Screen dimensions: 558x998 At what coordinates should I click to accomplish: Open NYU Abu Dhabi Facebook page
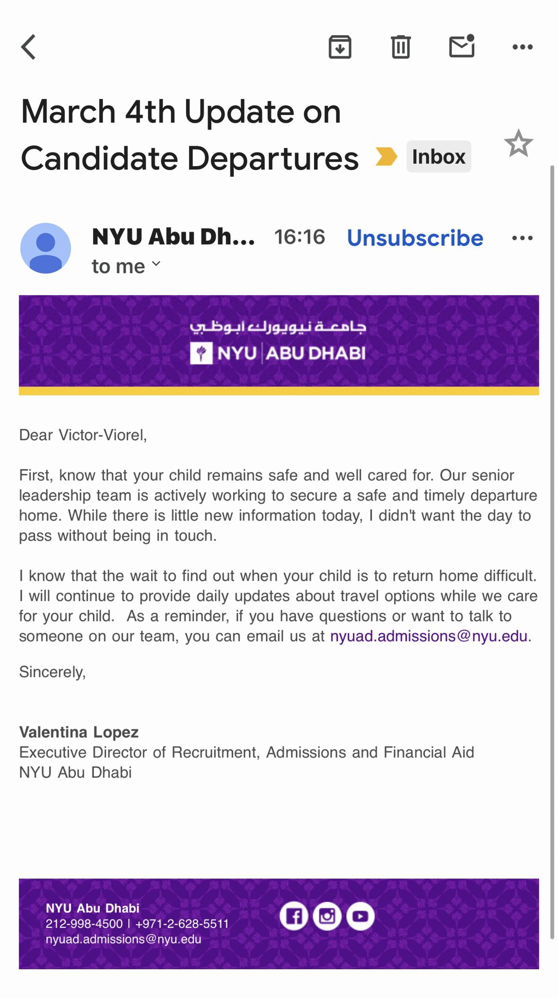point(294,916)
